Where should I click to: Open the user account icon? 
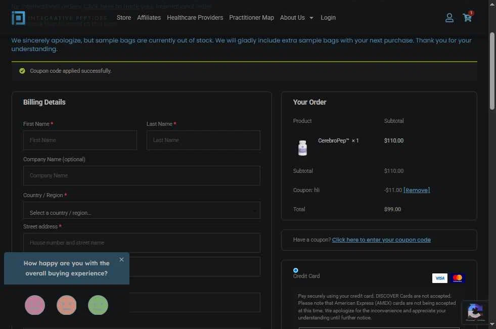tap(449, 18)
